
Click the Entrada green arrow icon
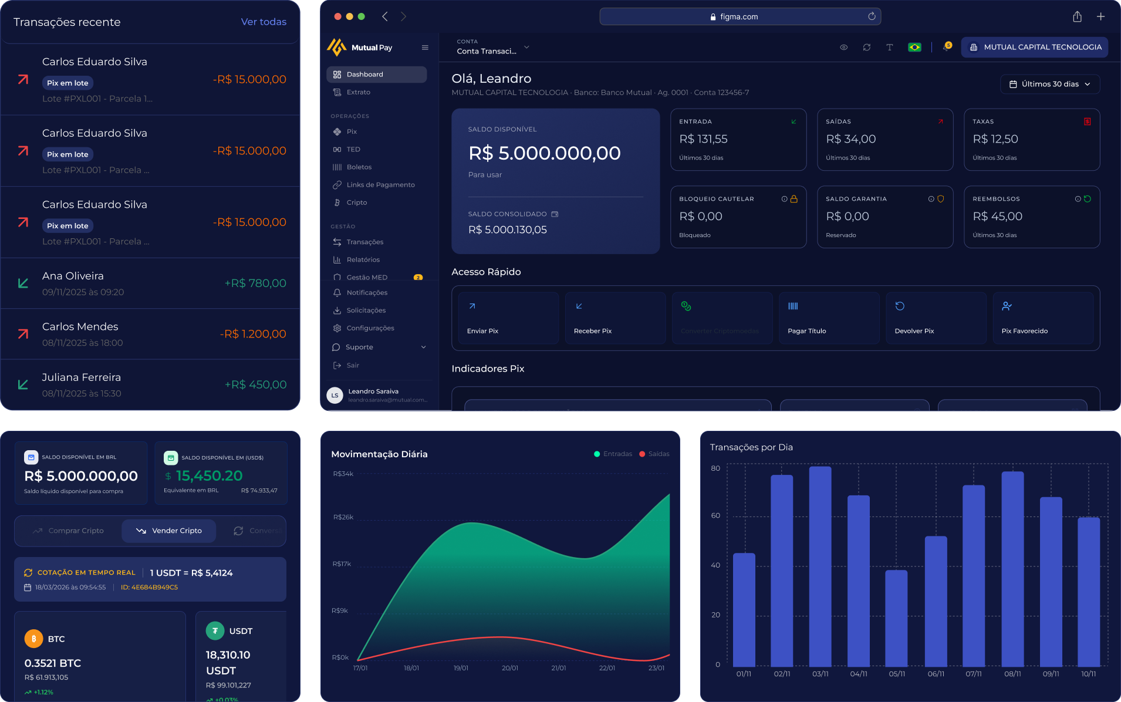(x=794, y=122)
